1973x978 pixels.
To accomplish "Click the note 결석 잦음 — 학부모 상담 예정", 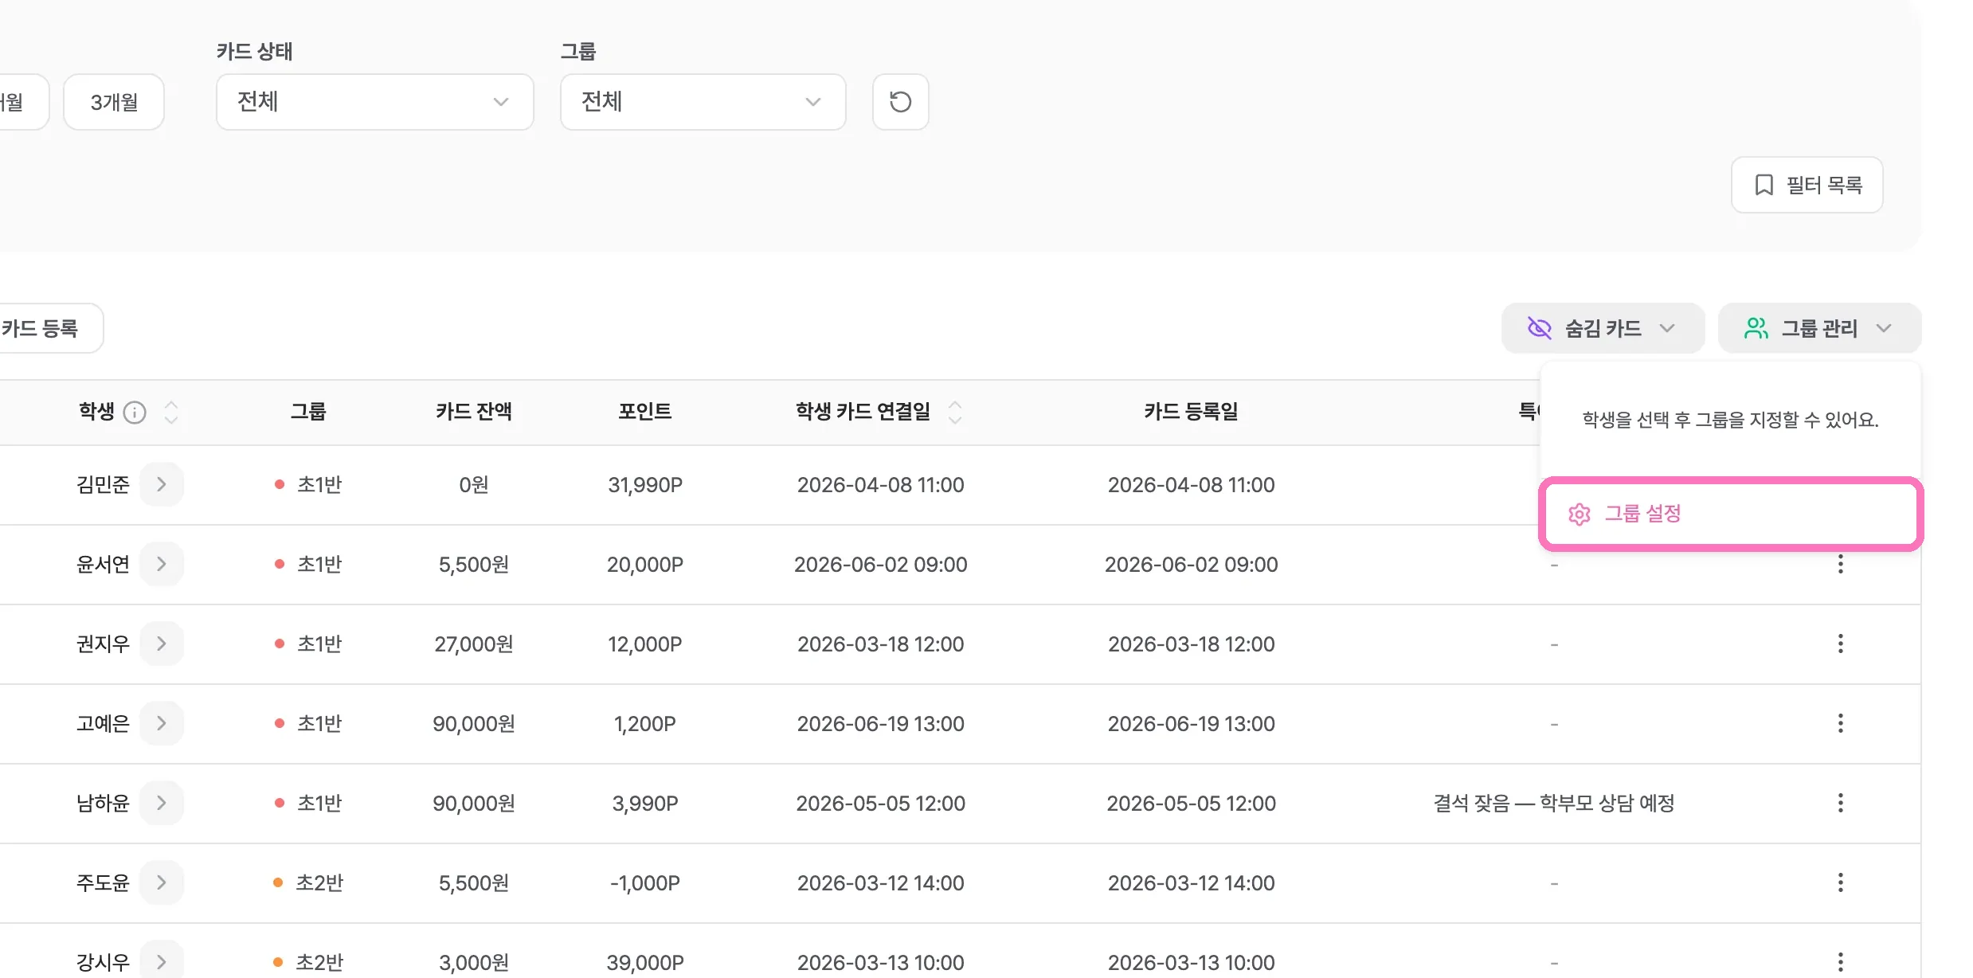I will (1553, 803).
